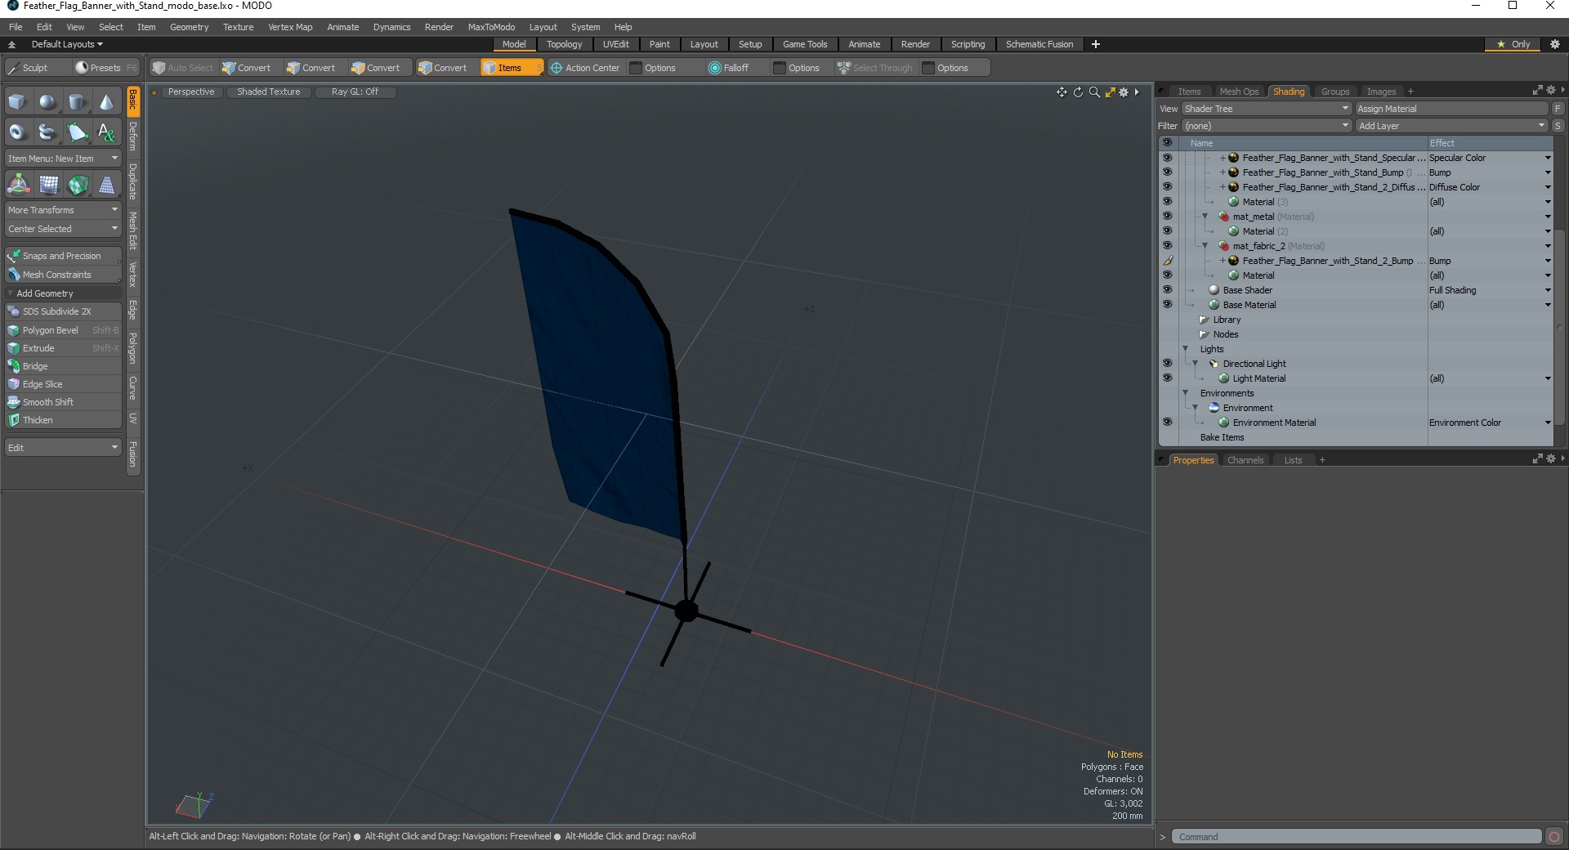The width and height of the screenshot is (1569, 850).
Task: Click Assign Material button
Action: click(1451, 109)
